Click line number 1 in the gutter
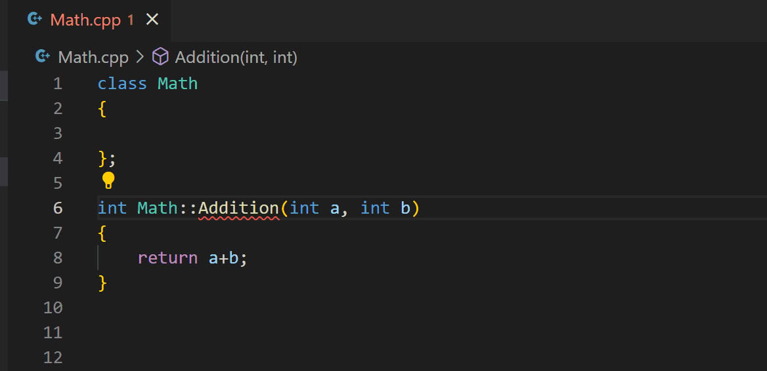Viewport: 767px width, 371px height. pyautogui.click(x=58, y=83)
